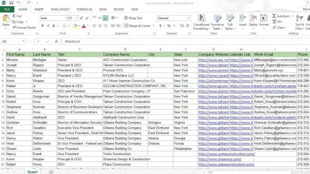Open the yorkeconstruction.com website link
This screenshot has width=310, height=174.
[227, 154]
